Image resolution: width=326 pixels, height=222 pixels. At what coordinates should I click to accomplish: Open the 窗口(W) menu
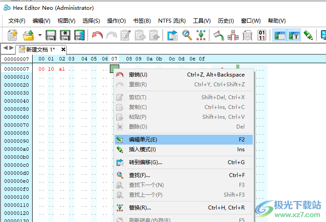(251, 21)
